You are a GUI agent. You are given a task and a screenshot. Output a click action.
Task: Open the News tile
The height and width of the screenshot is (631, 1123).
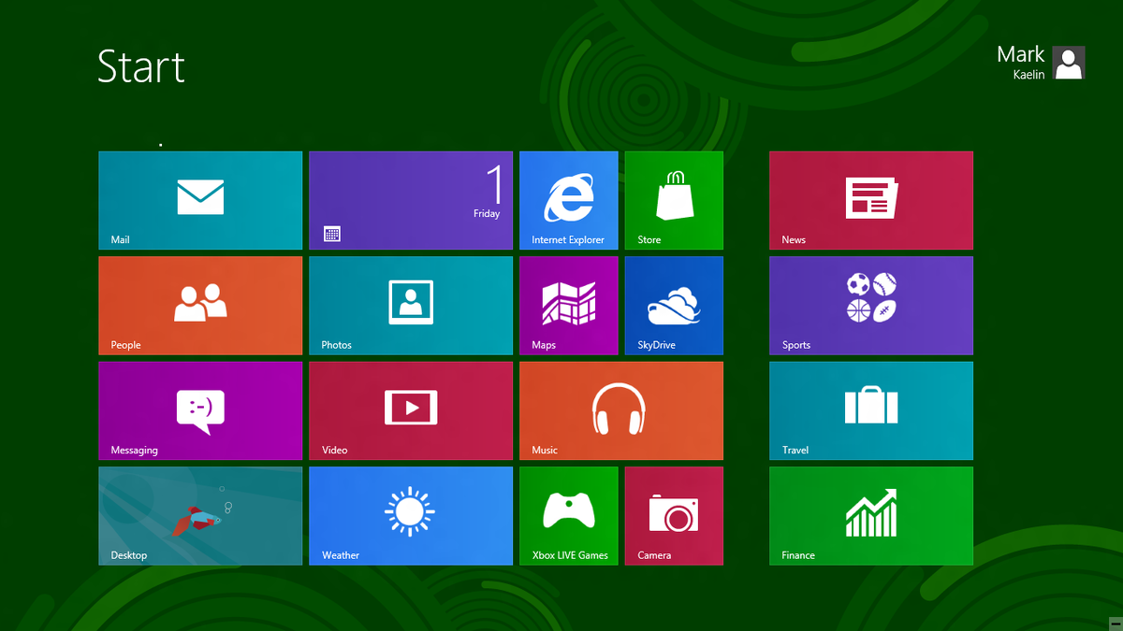click(871, 201)
